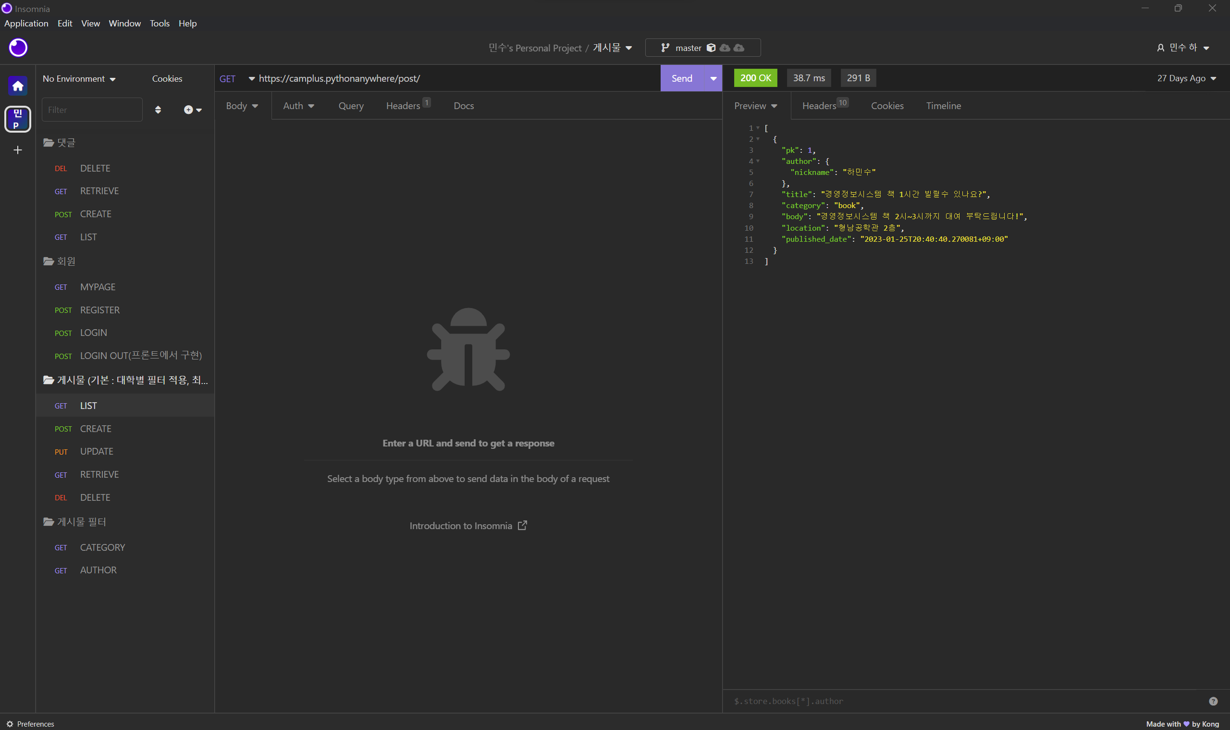This screenshot has width=1230, height=730.
Task: Select DELETE request in 댓글 folder
Action: 125,168
